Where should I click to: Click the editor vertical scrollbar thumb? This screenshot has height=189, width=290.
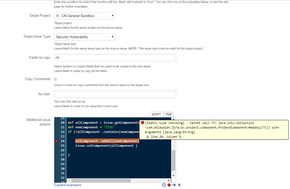(x=173, y=161)
